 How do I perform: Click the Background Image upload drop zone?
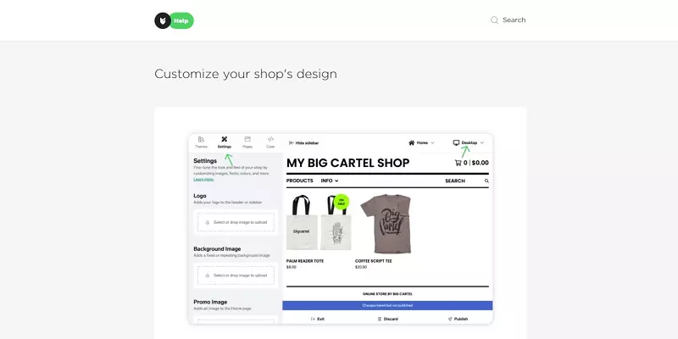(236, 275)
